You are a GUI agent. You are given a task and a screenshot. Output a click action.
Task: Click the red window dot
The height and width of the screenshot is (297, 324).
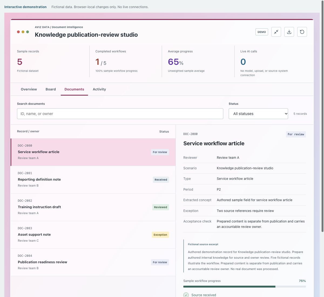(18, 32)
